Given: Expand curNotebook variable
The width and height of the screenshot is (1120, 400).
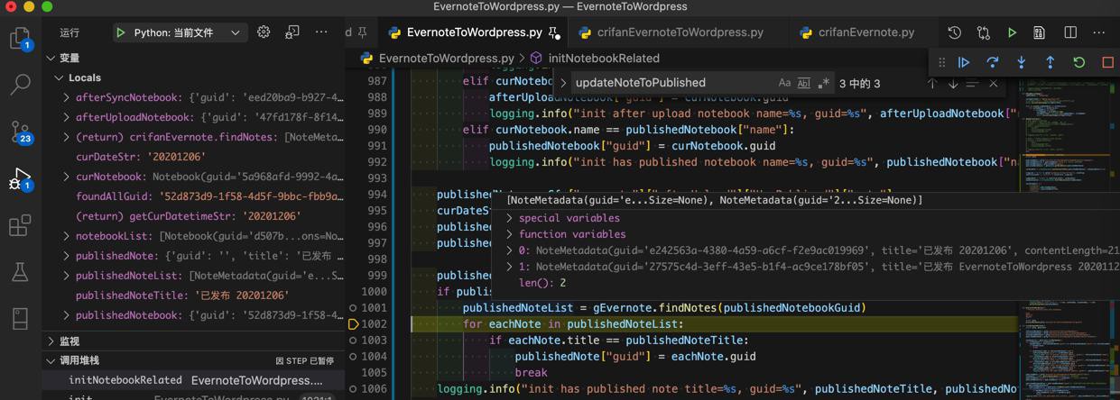Looking at the screenshot, I should pos(66,177).
